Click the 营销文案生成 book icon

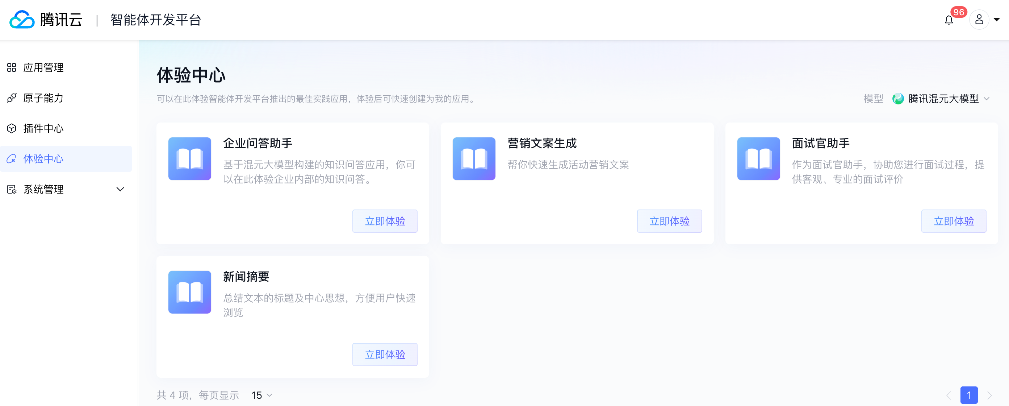click(x=474, y=159)
